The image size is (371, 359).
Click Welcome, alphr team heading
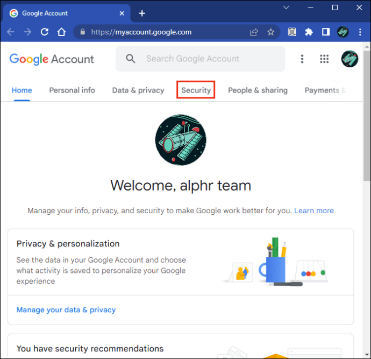coord(181,185)
